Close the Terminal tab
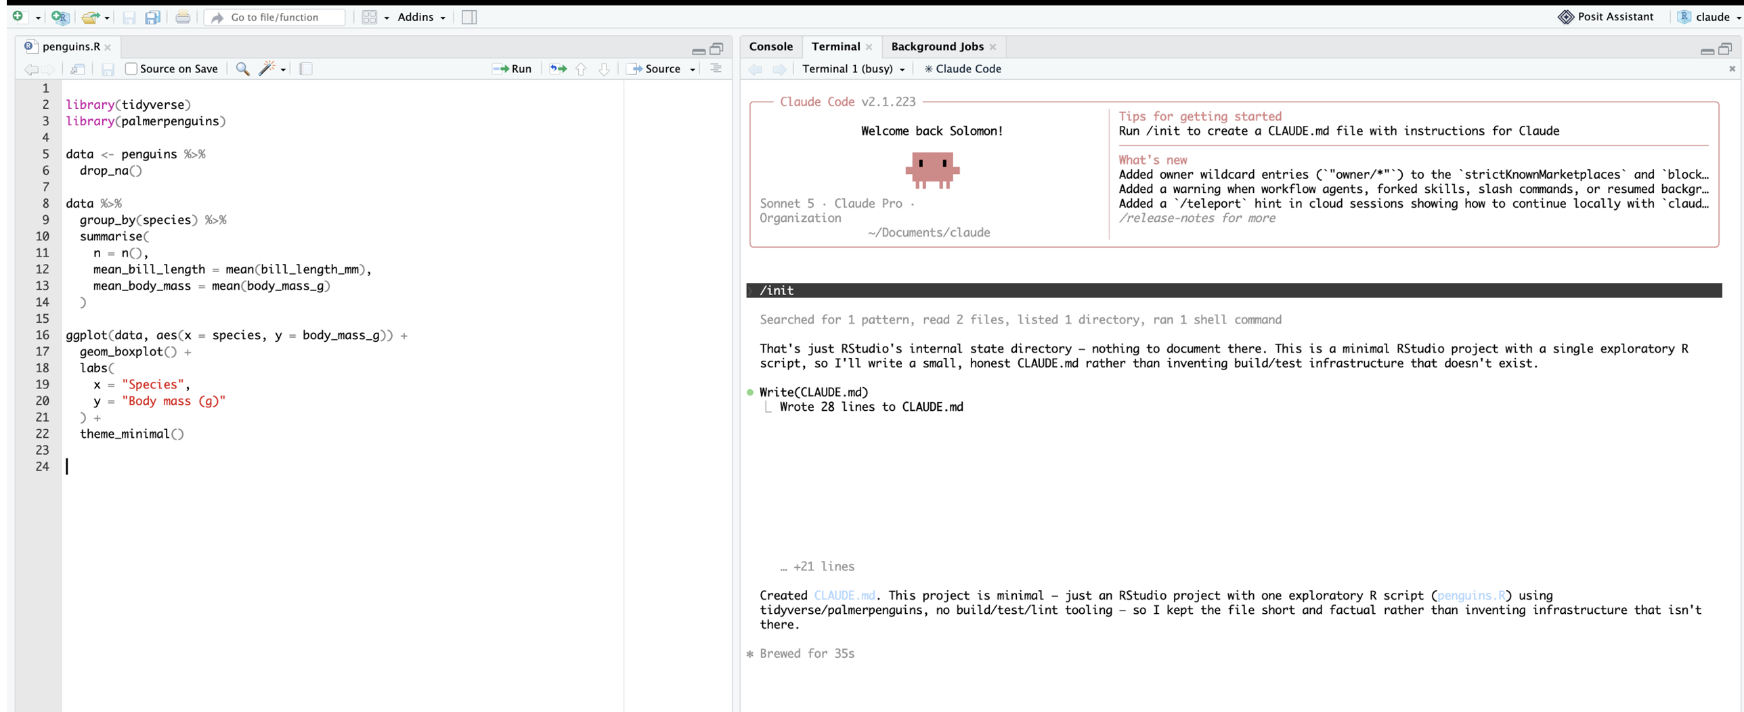This screenshot has width=1744, height=712. tap(869, 47)
